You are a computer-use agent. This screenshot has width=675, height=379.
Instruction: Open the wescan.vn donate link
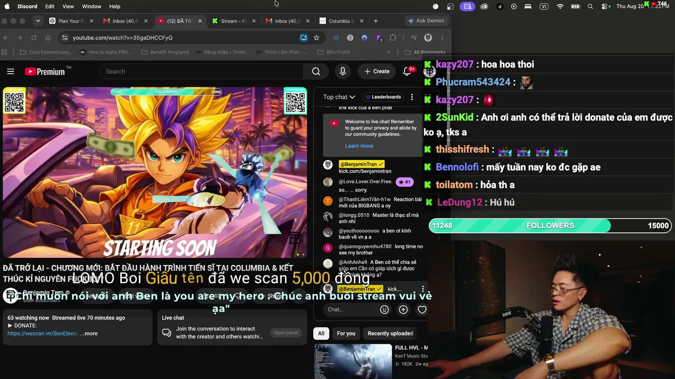tap(43, 333)
